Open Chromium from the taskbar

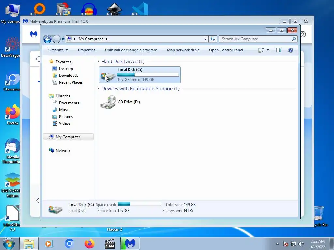pos(69,243)
